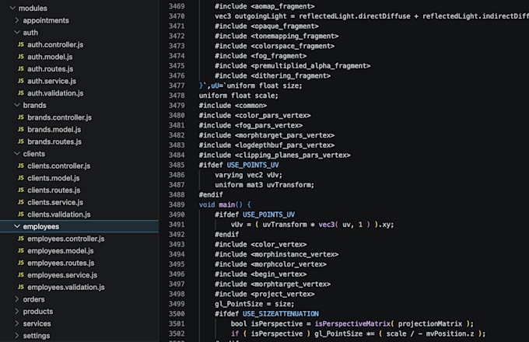This screenshot has width=529, height=342.
Task: Click JS icon next to brands.routes.js
Action: (21, 141)
